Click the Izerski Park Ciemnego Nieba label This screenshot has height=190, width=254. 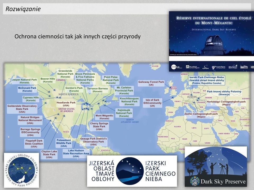click(207, 80)
